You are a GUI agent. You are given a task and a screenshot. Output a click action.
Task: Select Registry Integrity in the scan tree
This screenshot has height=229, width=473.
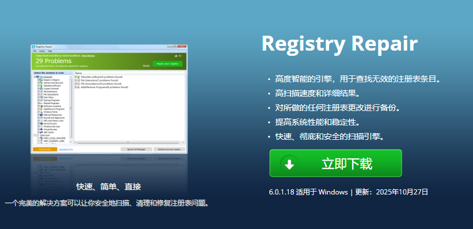click(x=52, y=79)
